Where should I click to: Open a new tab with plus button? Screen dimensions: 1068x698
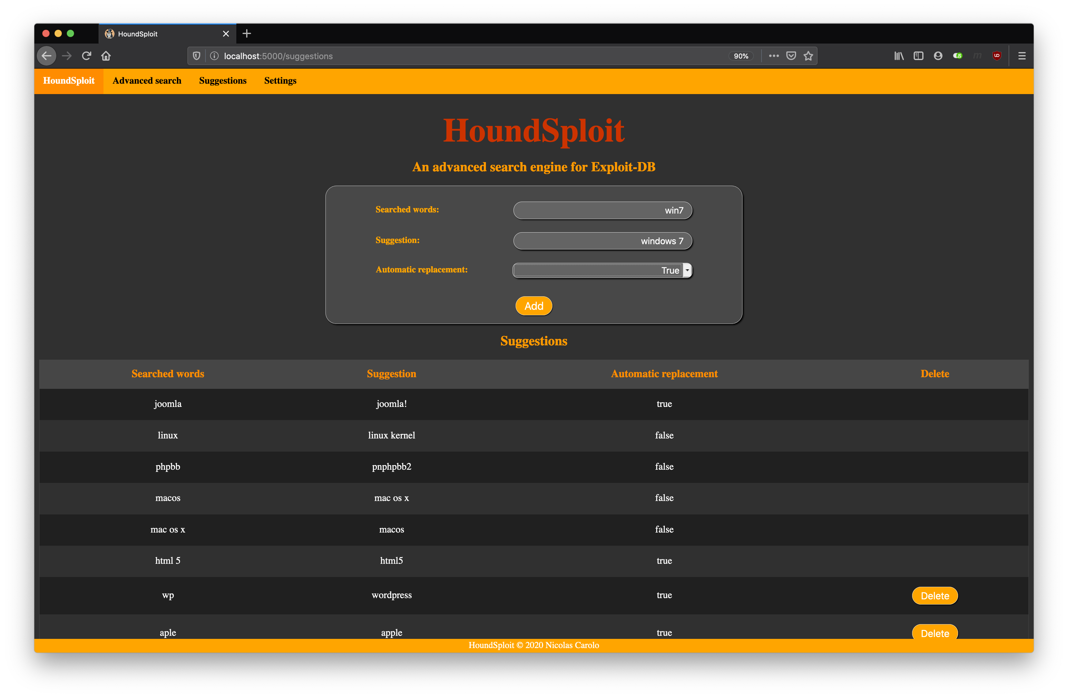coord(247,34)
